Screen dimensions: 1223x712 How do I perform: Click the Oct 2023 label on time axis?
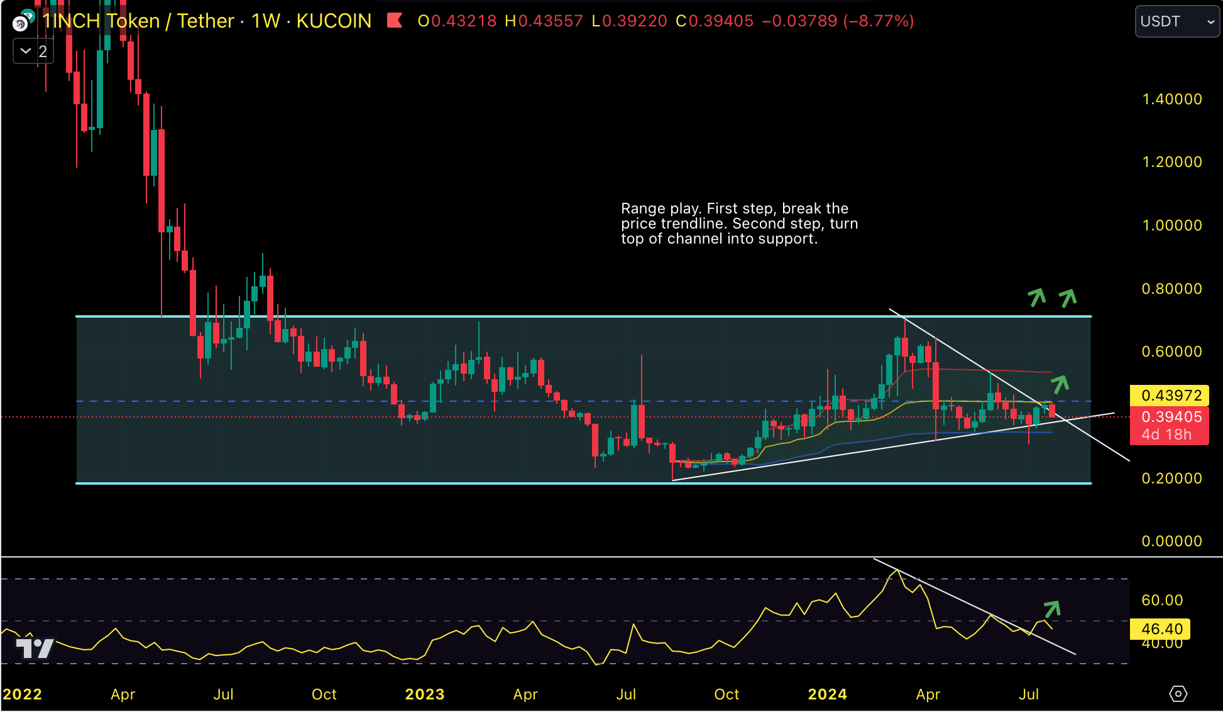(727, 694)
